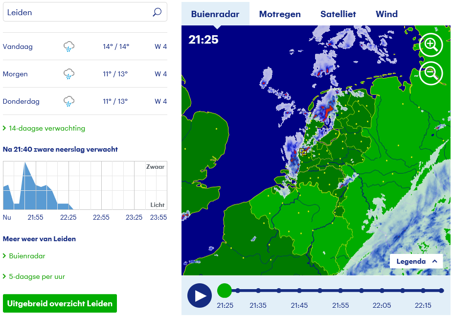Switch to the Motregen tab
The width and height of the screenshot is (453, 318).
[x=280, y=14]
